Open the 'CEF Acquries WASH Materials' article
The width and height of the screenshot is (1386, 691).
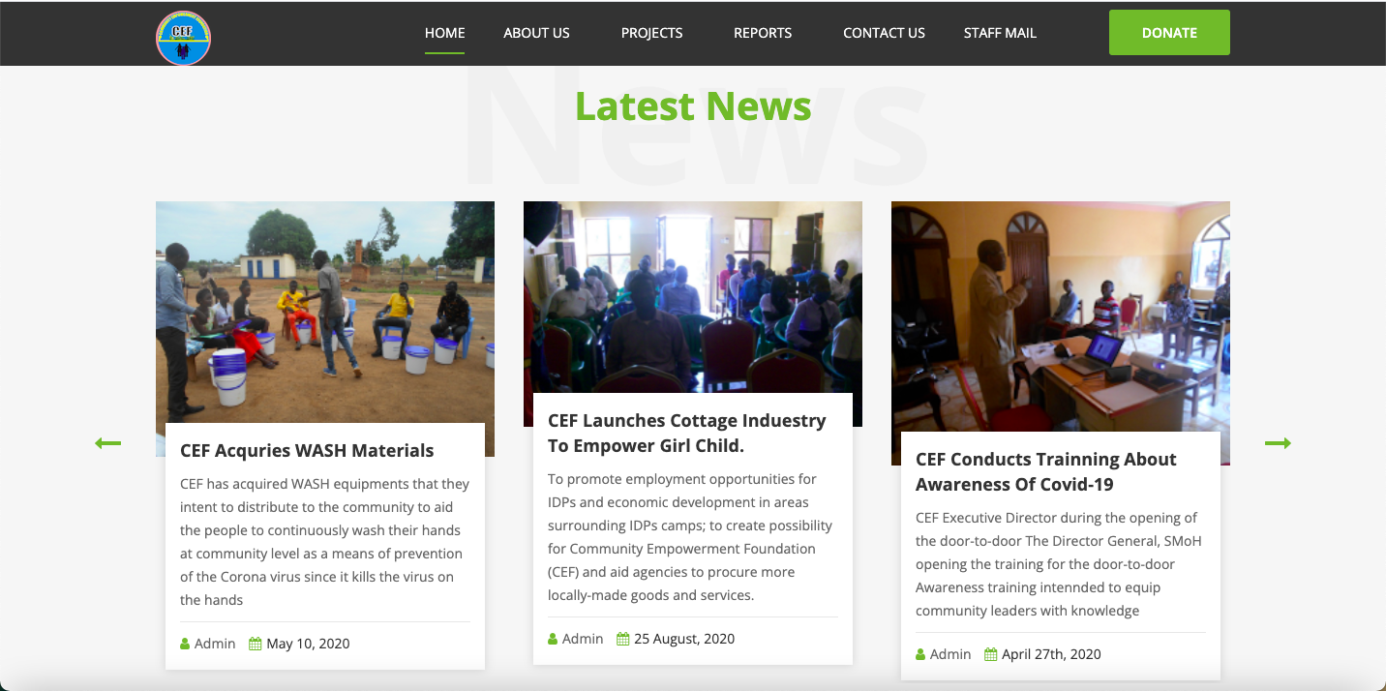coord(307,450)
